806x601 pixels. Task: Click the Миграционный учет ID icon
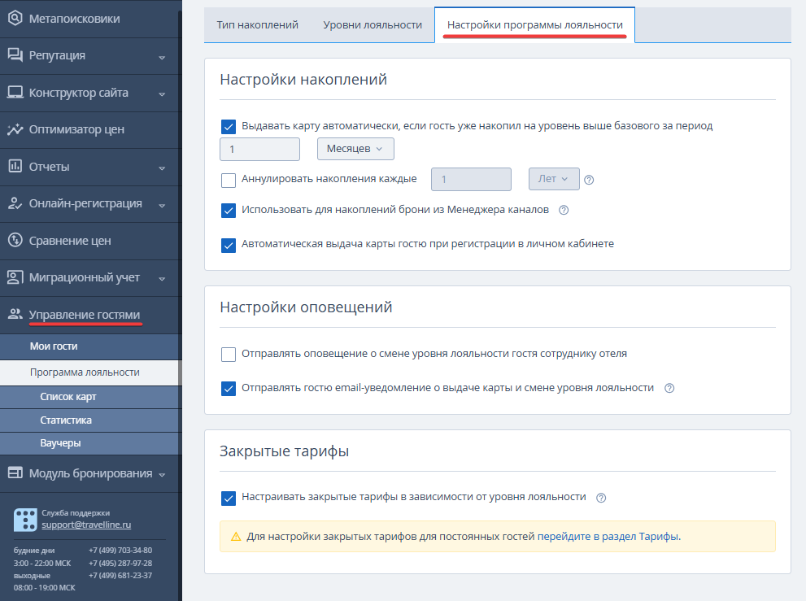(15, 277)
